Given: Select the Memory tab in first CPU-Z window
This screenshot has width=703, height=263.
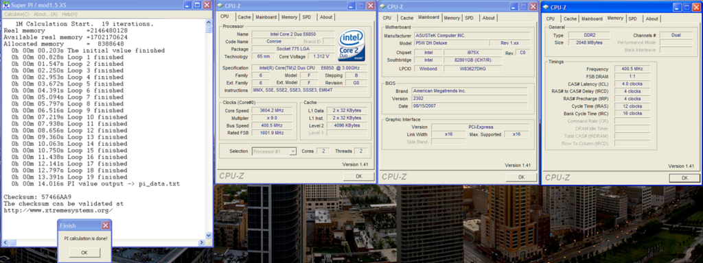Looking at the screenshot, I should (289, 17).
